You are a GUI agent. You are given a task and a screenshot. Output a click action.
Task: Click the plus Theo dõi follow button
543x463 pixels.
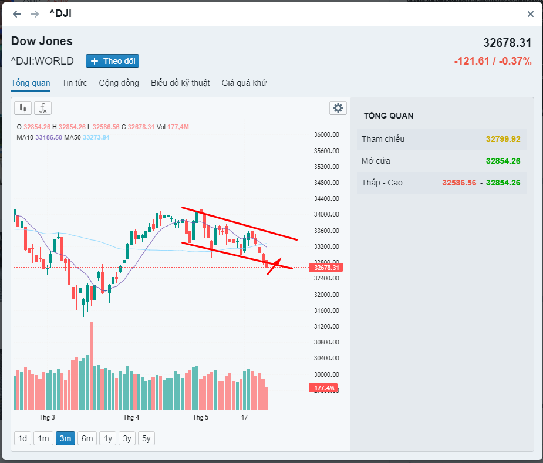pos(113,61)
